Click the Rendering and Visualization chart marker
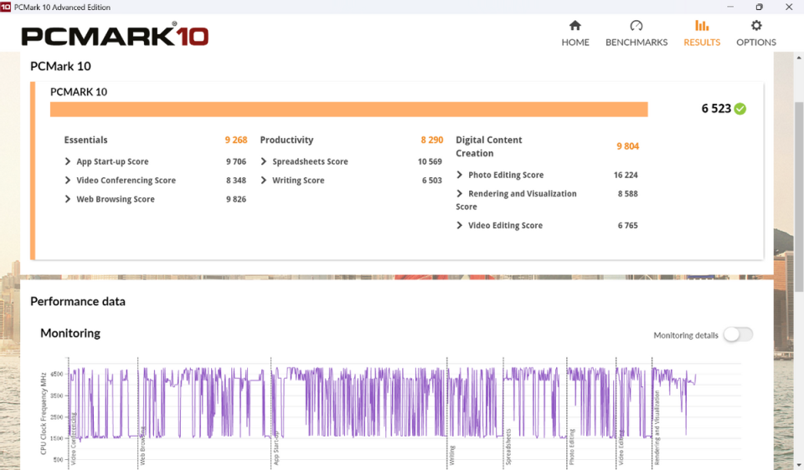804x470 pixels. click(x=657, y=427)
